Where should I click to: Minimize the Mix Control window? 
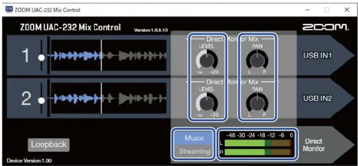307,10
